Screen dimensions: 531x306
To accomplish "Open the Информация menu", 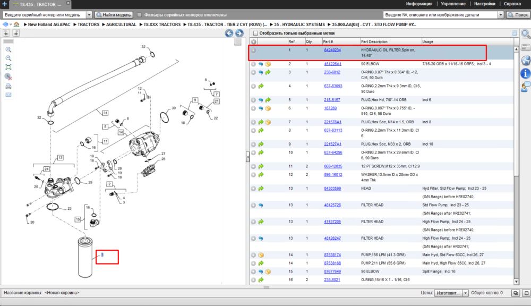I will click(x=419, y=4).
